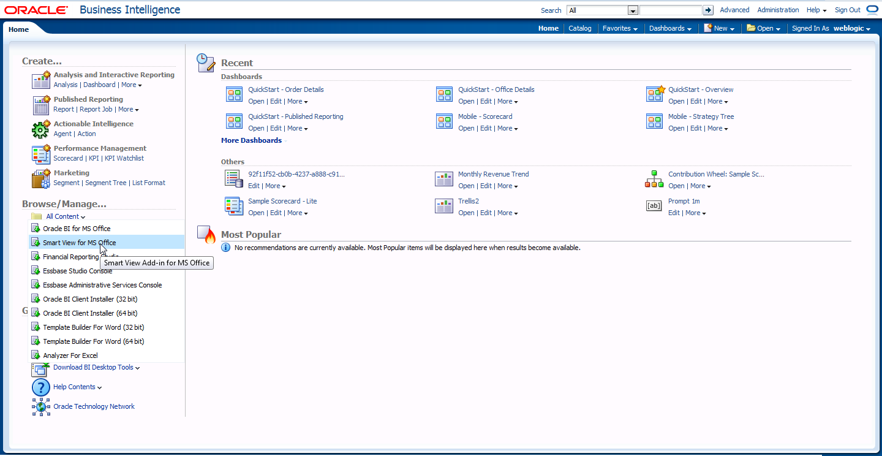Open the Dashboards menu dropdown
This screenshot has height=456, width=882.
click(671, 28)
